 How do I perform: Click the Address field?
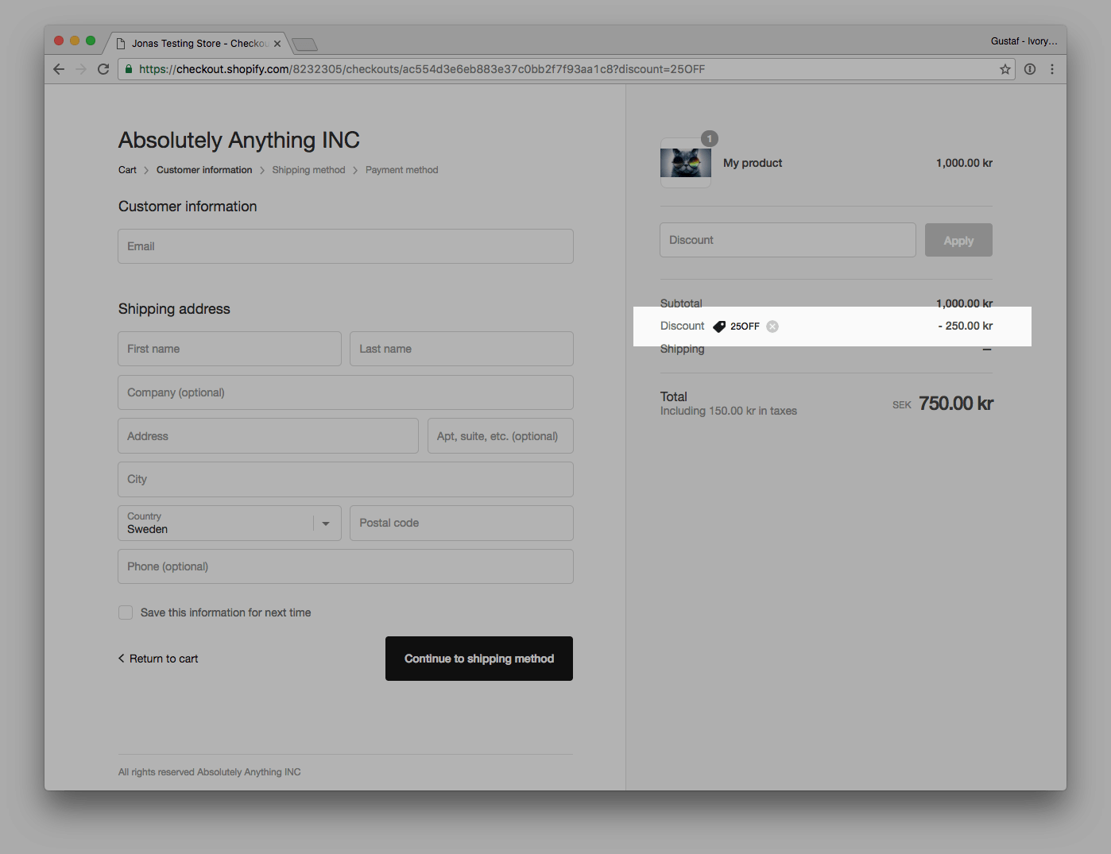point(269,436)
